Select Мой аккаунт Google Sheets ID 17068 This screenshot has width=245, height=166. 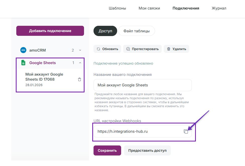[44, 77]
